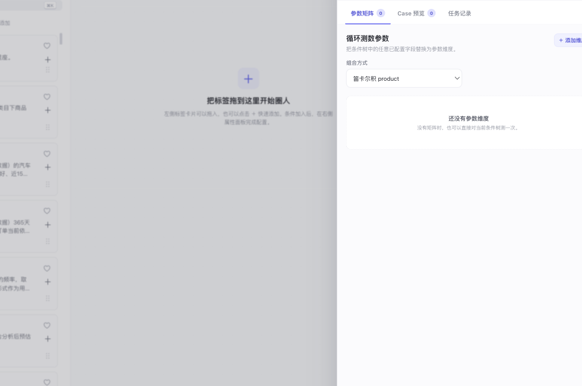Click the drag grip on the 365天 card
Image resolution: width=582 pixels, height=386 pixels.
[48, 242]
